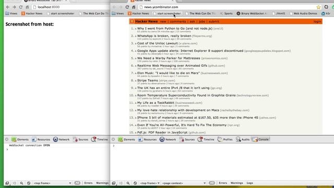Viewport: 334px width, 188px height.
Task: Open Views bookmark folder in Hacker News window
Action: point(118,14)
